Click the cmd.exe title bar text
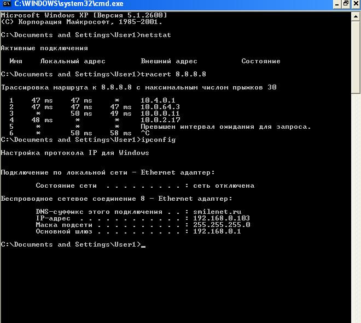 click(69, 4)
